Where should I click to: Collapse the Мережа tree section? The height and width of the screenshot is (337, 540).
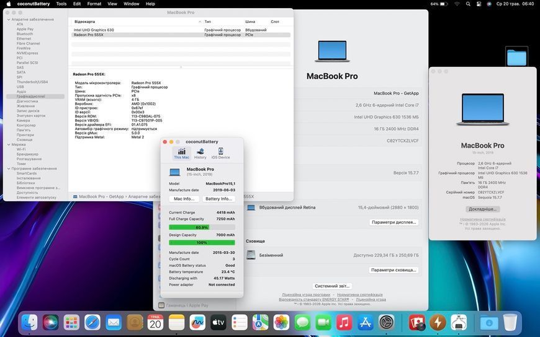tap(9, 145)
